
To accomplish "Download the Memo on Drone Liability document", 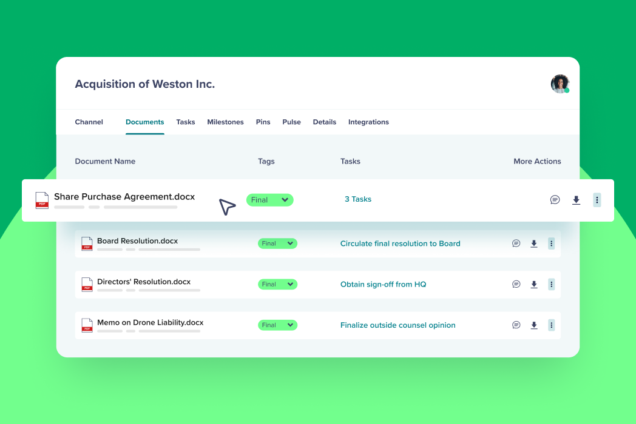I will coord(533,325).
